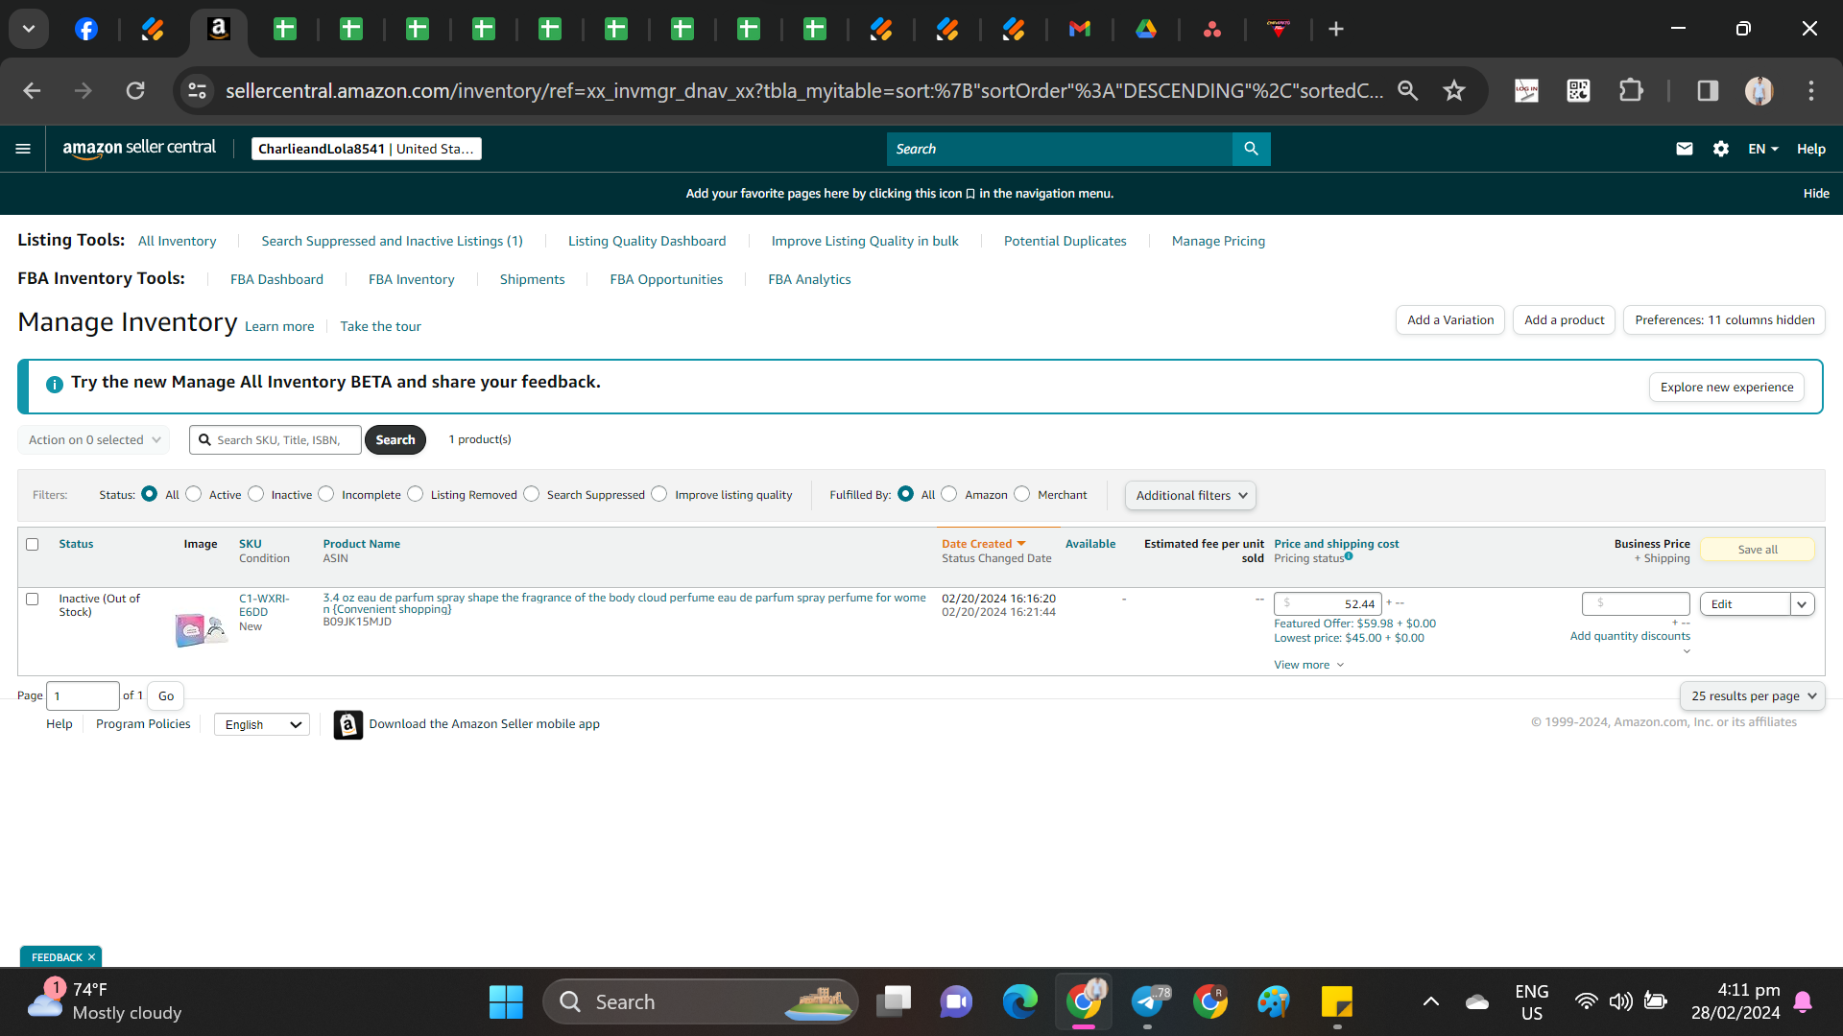The width and height of the screenshot is (1843, 1036).
Task: Select the Listing Removed radio button
Action: (415, 493)
